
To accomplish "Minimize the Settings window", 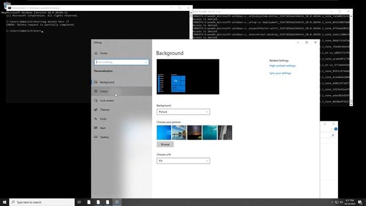I will click(298, 42).
